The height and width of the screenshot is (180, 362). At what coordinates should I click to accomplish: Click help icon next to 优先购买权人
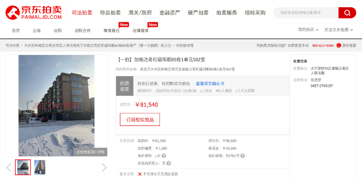169,163
